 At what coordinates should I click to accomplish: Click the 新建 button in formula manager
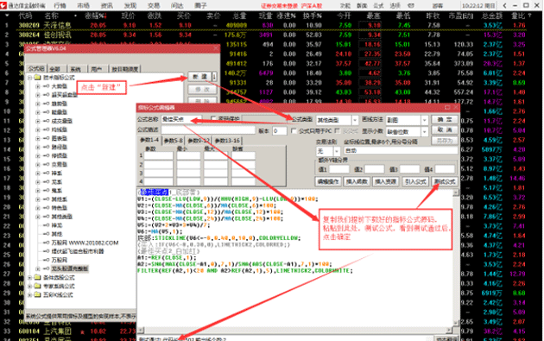(199, 76)
